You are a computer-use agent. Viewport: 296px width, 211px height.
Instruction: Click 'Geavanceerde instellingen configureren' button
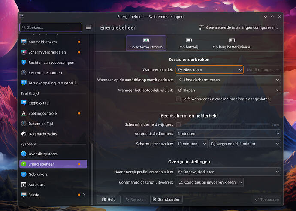pos(239,27)
